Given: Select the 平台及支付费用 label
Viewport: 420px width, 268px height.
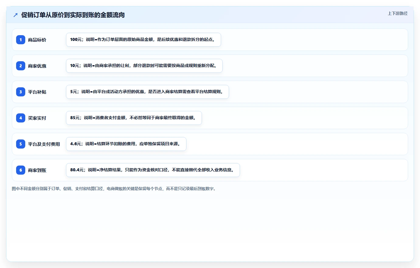Looking at the screenshot, I should coord(44,144).
